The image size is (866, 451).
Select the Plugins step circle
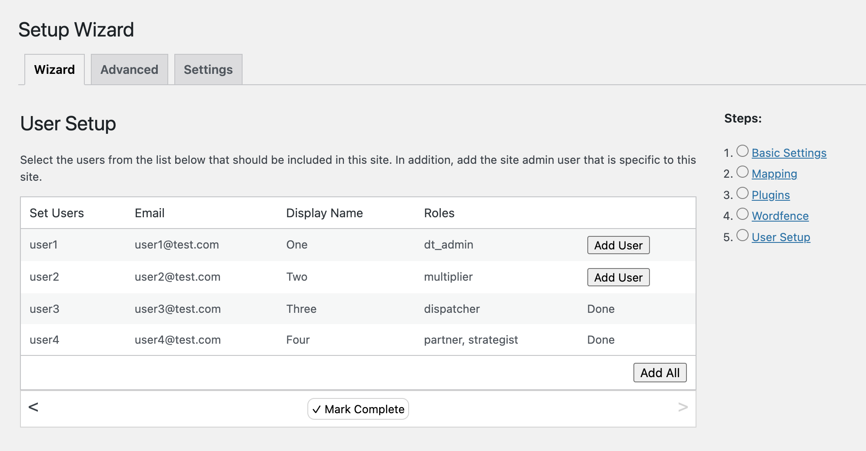click(x=743, y=193)
